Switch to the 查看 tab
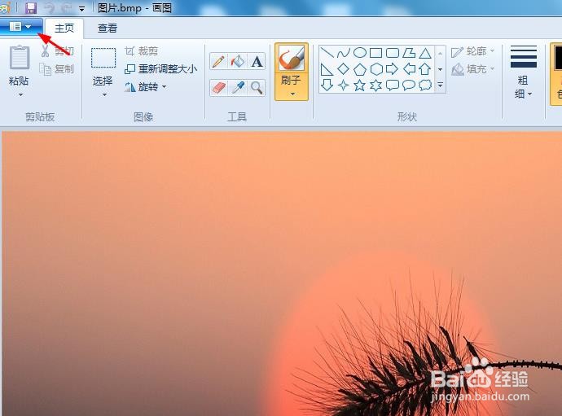 click(x=108, y=28)
